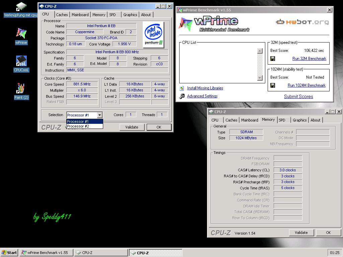Click the save icon beside Run 32M Benchmark

click(273, 59)
